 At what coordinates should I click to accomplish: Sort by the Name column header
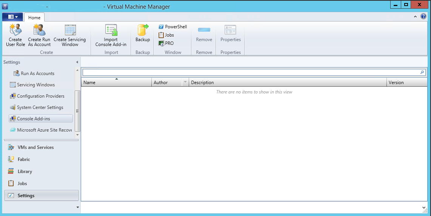coord(116,82)
